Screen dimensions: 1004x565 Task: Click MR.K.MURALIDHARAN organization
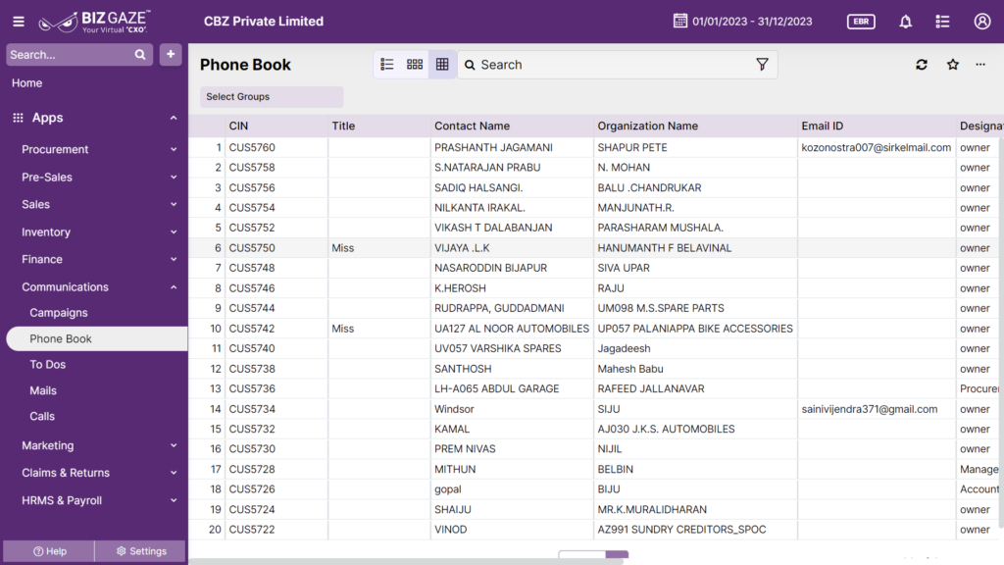tap(652, 509)
